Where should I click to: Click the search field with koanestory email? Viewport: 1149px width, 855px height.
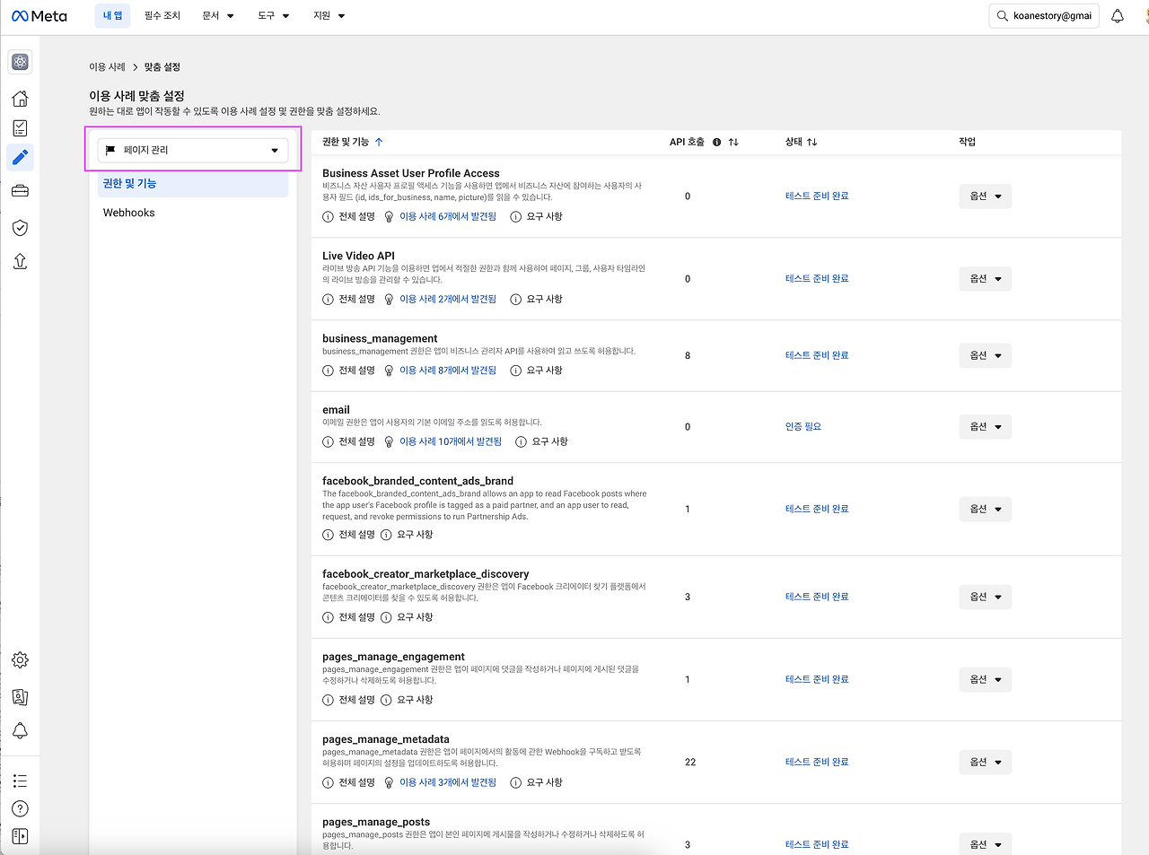[1044, 16]
